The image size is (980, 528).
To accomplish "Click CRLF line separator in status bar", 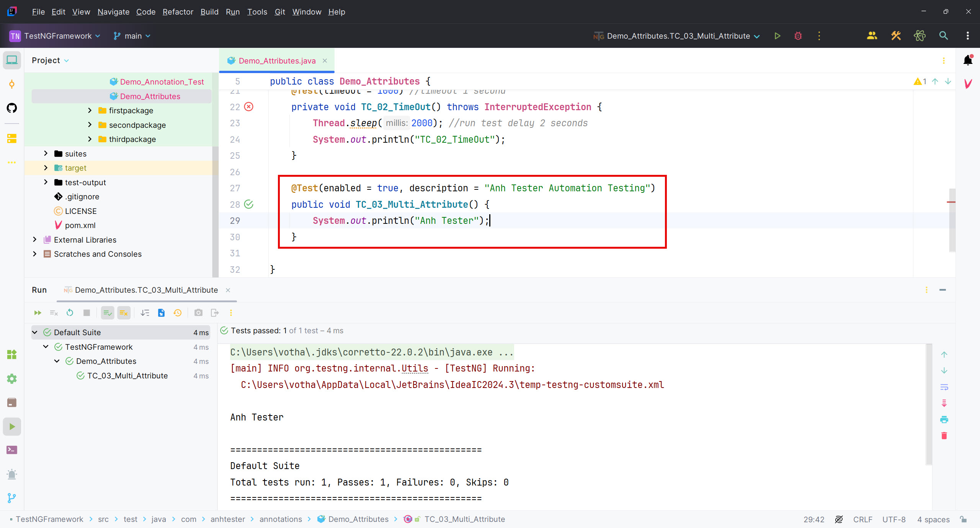I will click(862, 519).
